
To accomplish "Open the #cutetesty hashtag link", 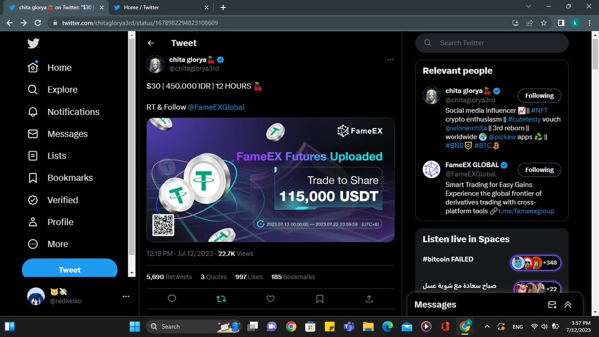I will tap(525, 119).
